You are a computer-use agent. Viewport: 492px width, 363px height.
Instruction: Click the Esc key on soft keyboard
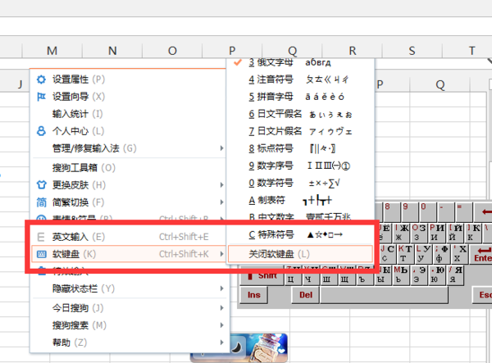pos(483,295)
